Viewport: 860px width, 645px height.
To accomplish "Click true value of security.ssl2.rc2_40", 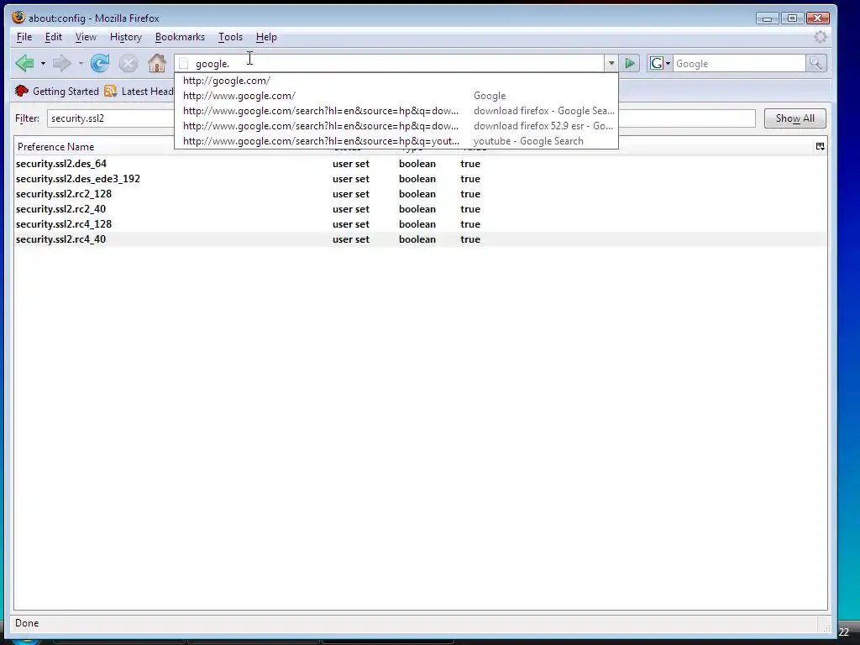I will pos(470,209).
